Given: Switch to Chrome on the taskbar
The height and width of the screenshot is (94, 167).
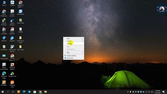Looking at the screenshot, I should (x=40, y=92).
